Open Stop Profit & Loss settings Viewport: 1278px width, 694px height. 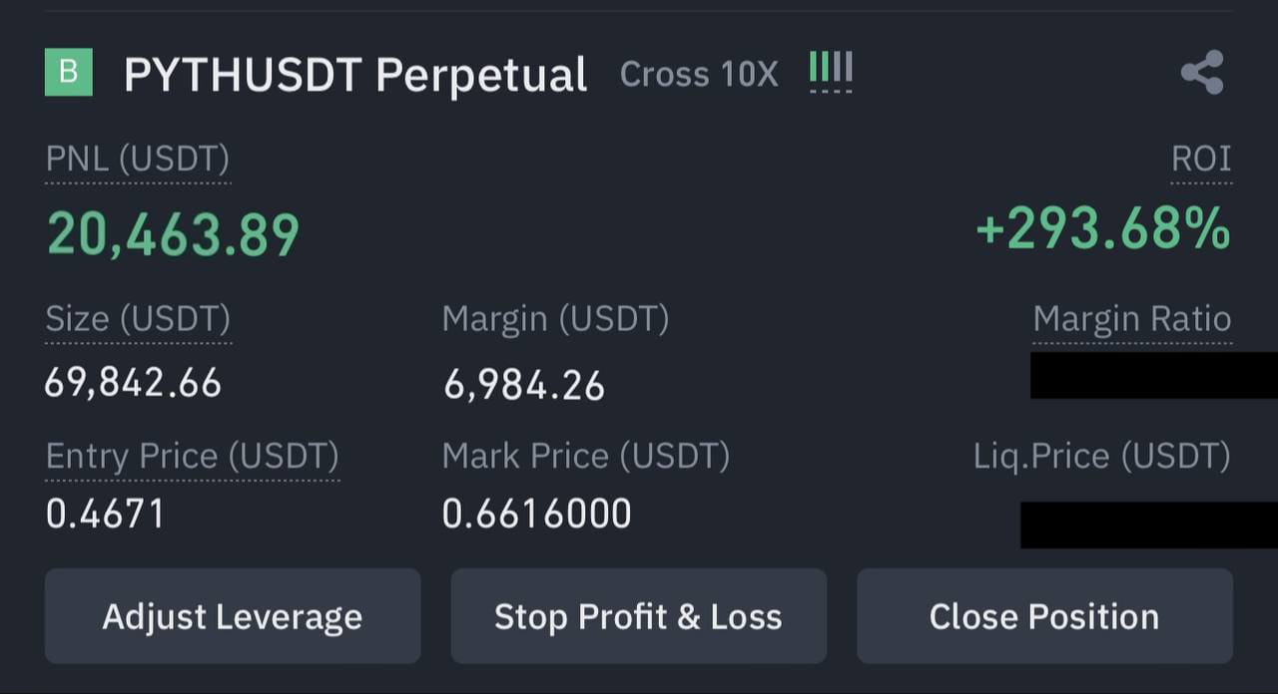(x=638, y=616)
